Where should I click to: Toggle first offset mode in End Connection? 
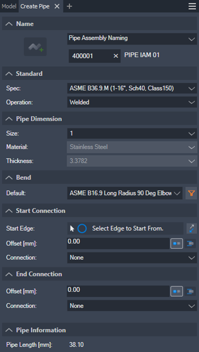(x=177, y=291)
